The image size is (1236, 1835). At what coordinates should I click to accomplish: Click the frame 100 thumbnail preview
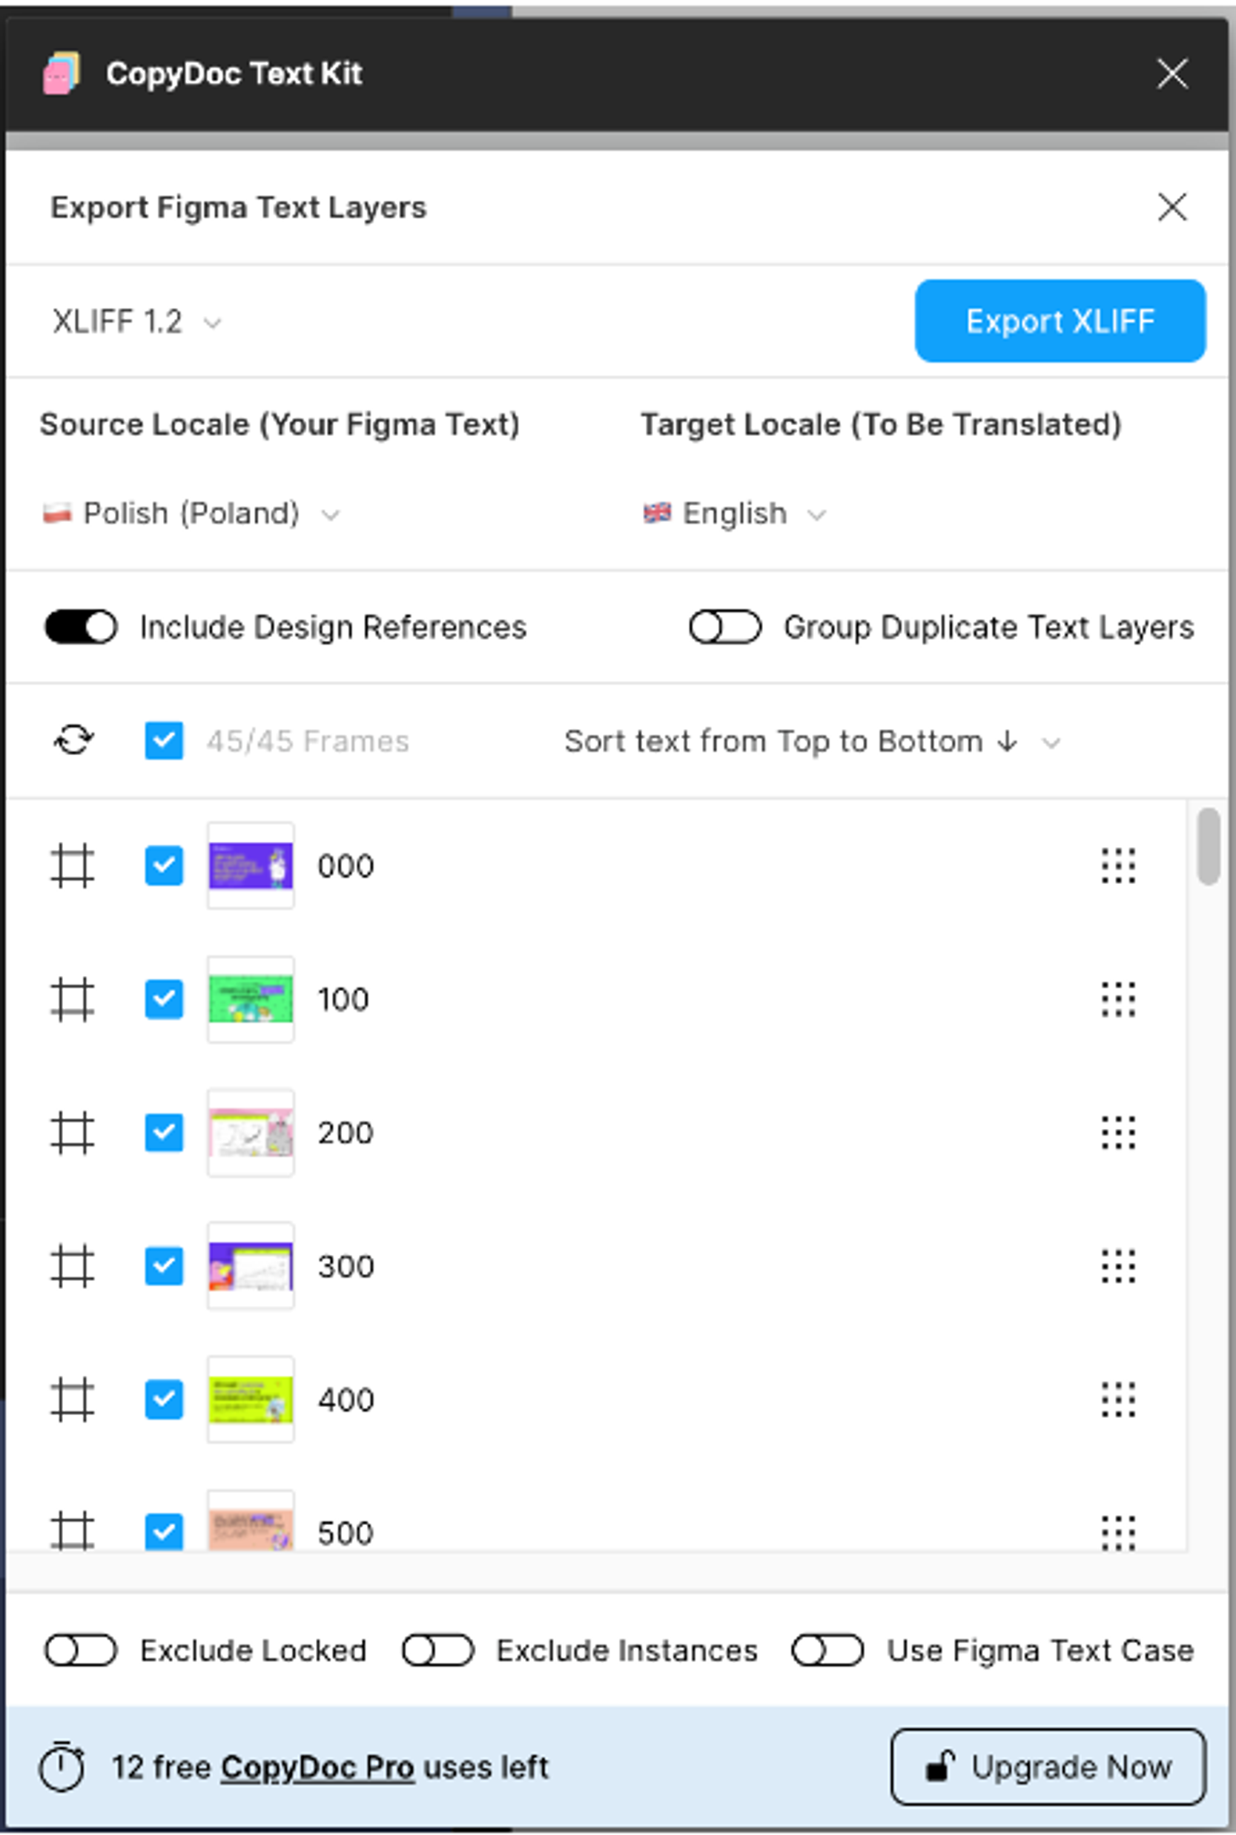(x=250, y=1000)
